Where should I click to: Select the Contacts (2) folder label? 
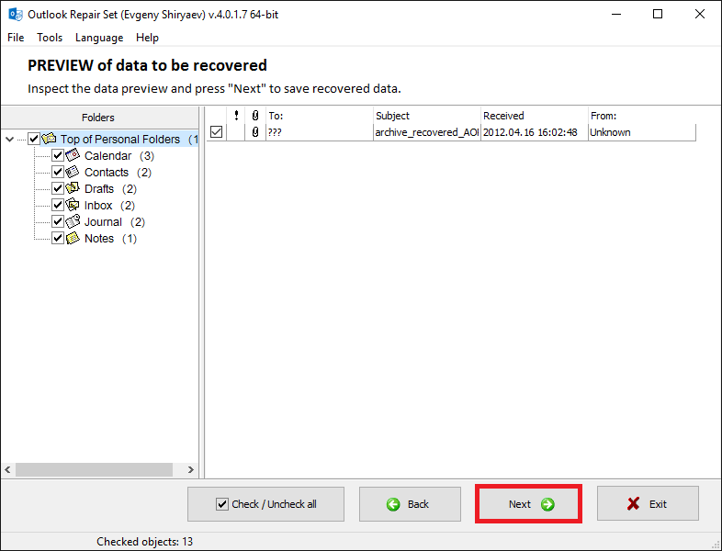tap(118, 172)
